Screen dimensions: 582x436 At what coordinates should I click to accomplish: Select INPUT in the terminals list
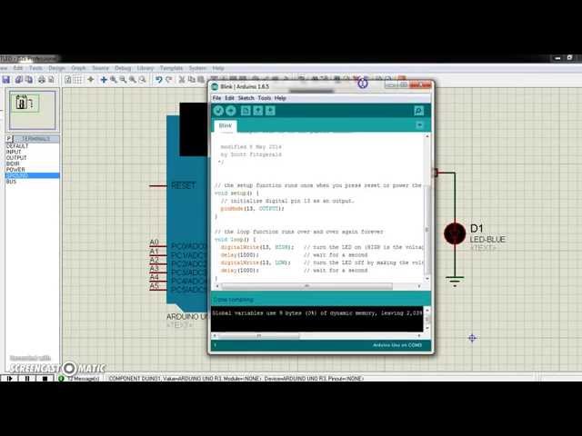point(32,152)
